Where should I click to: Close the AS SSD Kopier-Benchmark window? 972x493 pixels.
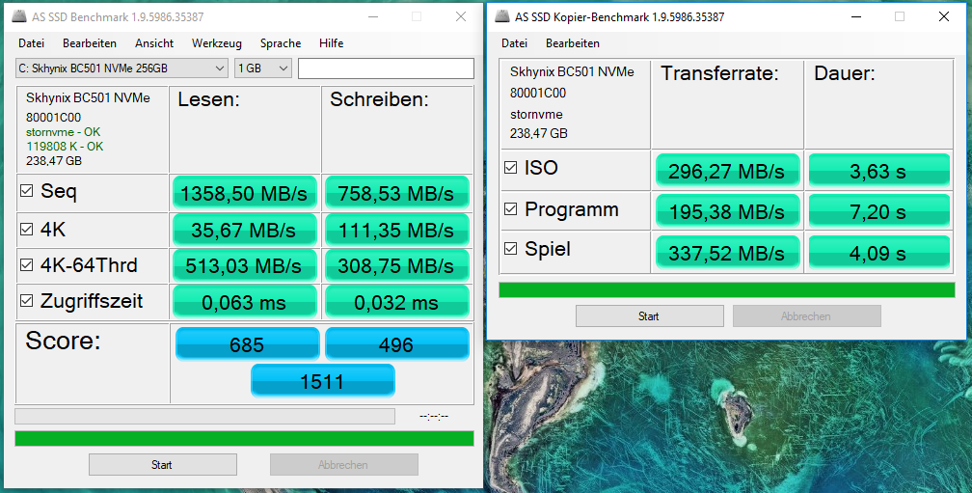pyautogui.click(x=943, y=16)
